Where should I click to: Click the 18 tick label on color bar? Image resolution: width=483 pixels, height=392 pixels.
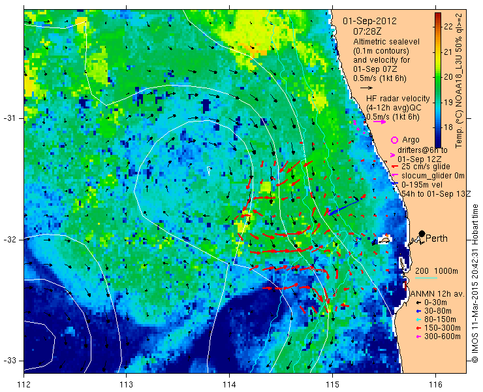tap(448, 127)
